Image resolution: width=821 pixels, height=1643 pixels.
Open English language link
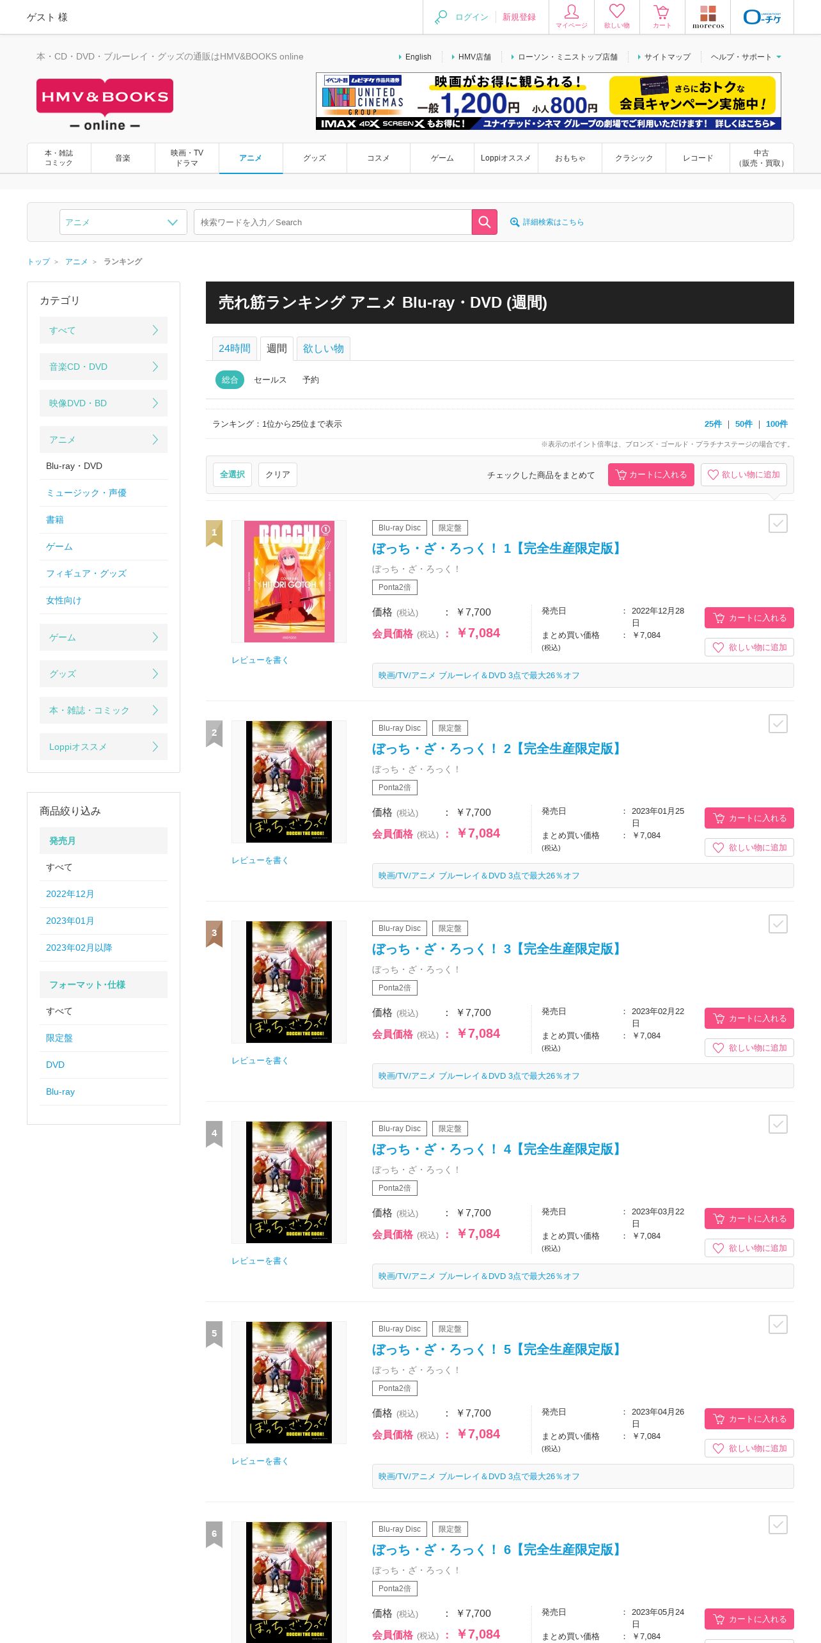point(418,57)
